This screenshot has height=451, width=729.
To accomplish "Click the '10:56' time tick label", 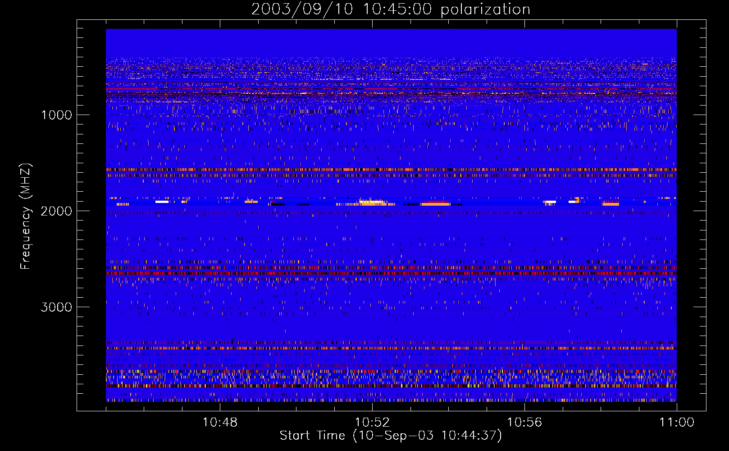I will 524,423.
